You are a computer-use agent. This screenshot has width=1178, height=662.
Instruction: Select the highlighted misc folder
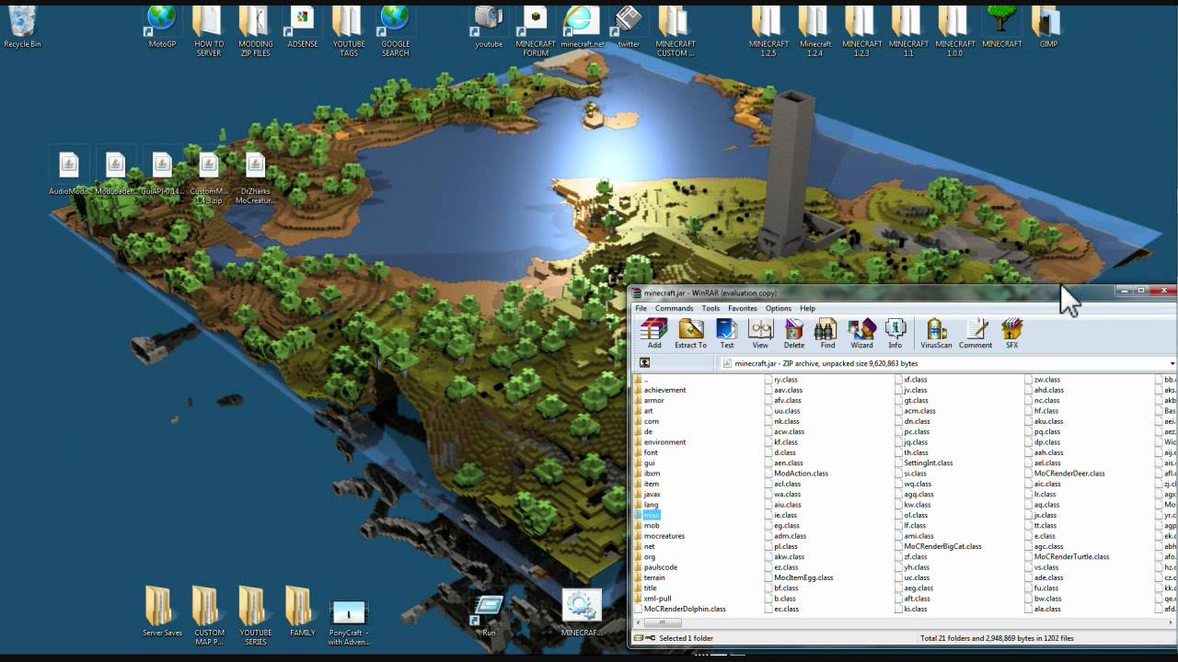tap(647, 515)
